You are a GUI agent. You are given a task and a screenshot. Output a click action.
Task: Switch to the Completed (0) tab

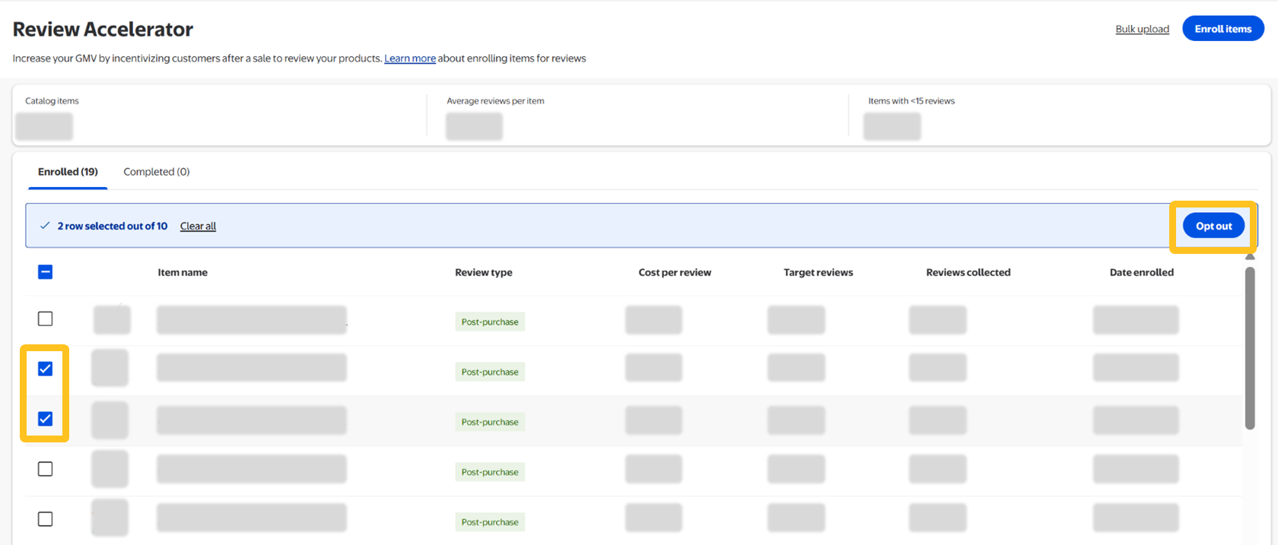156,172
